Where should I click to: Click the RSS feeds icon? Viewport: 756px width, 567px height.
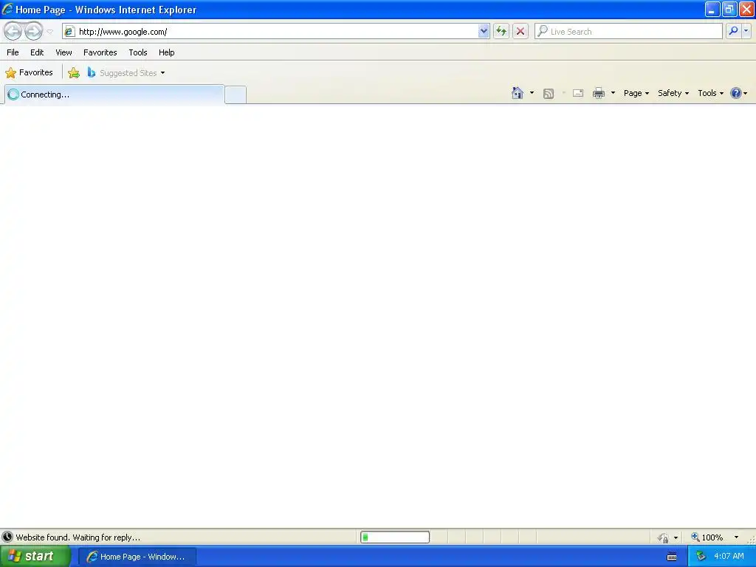[549, 94]
